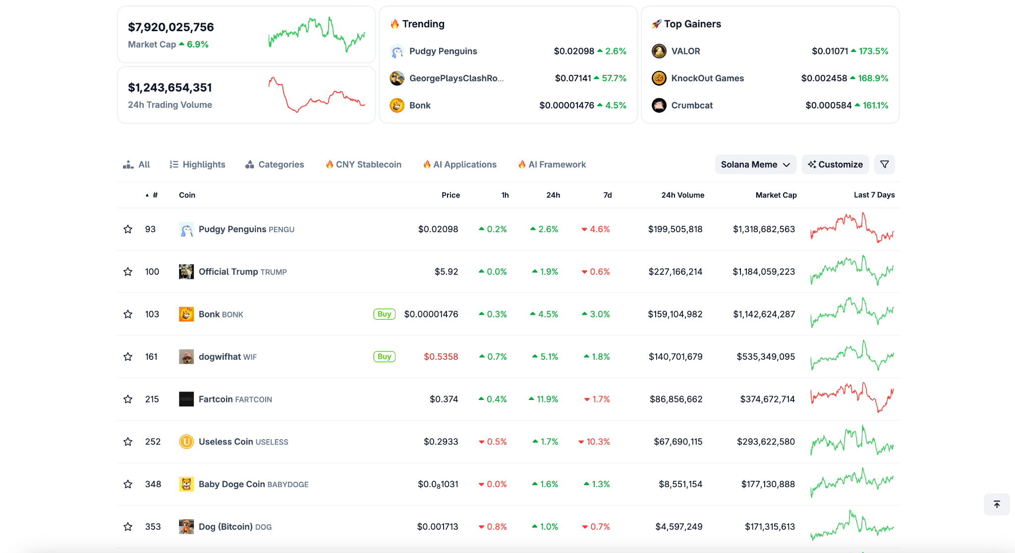
Task: Favorite Pudgy Penguins with the star
Action: pyautogui.click(x=128, y=229)
